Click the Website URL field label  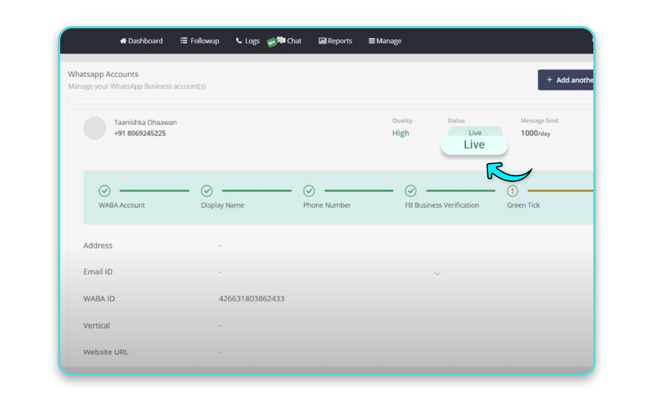pos(106,352)
